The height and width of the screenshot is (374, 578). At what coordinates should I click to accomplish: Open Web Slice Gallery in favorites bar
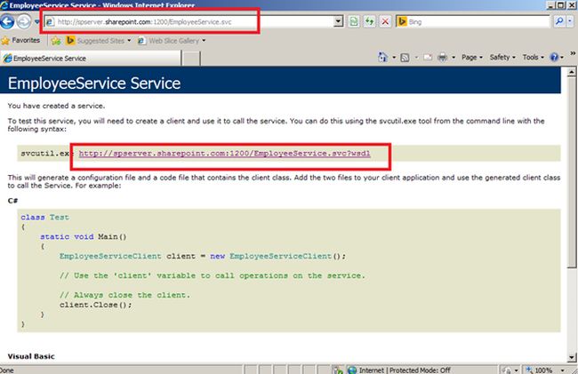(172, 41)
